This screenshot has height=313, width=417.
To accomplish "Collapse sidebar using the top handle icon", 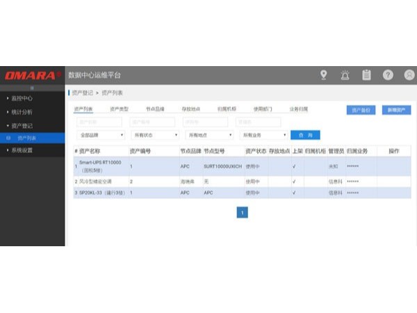I will [33, 88].
